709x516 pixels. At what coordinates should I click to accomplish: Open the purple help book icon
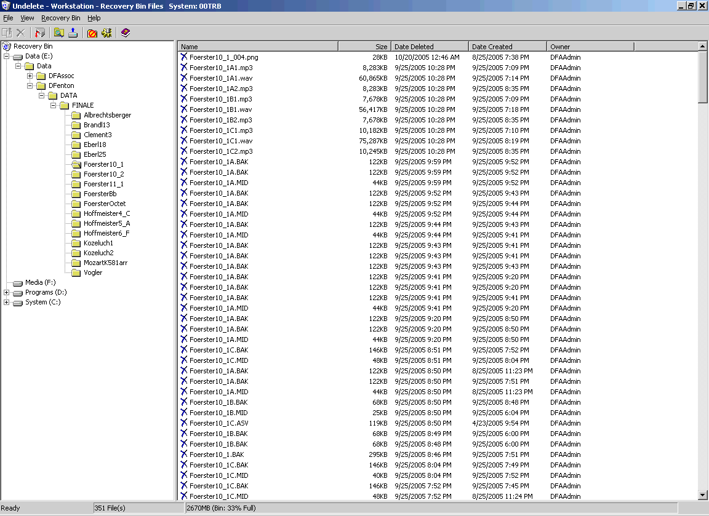pos(126,33)
